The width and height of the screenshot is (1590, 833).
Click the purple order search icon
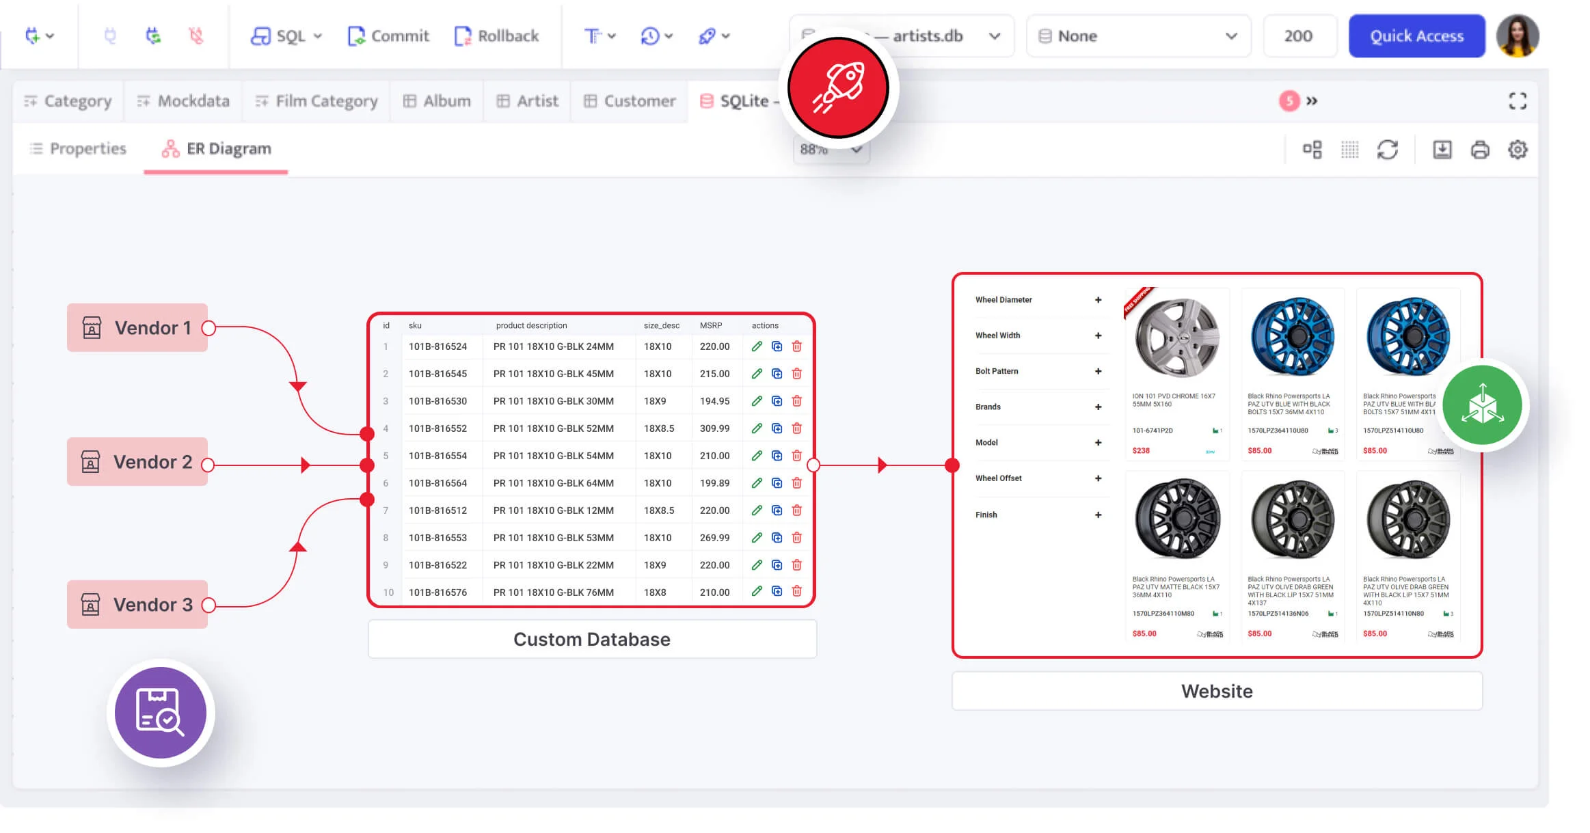161,713
